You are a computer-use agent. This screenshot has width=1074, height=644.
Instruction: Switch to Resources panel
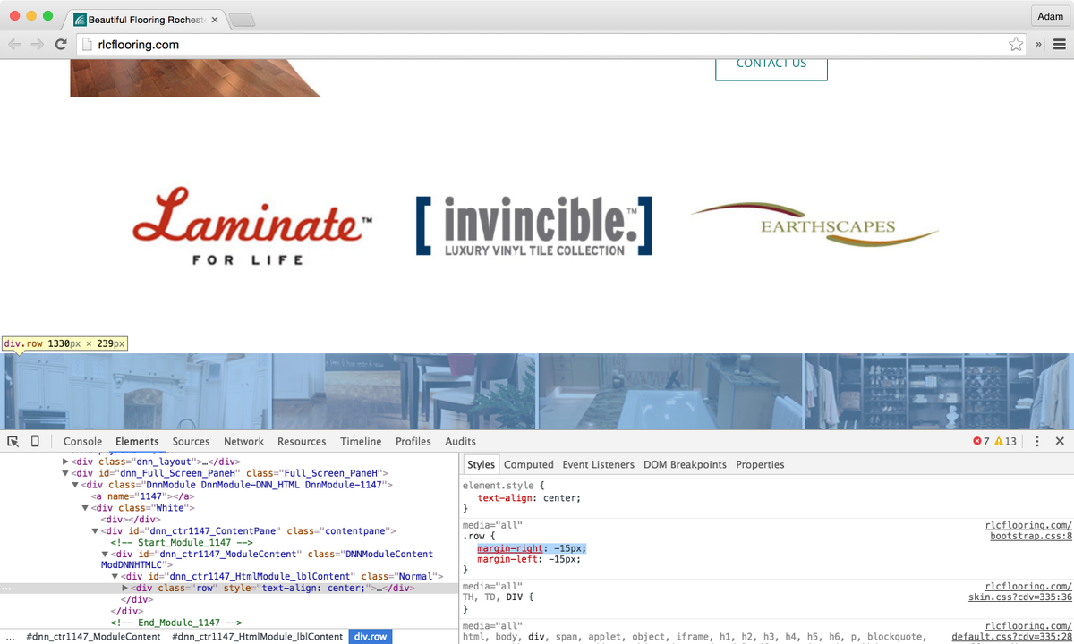302,441
